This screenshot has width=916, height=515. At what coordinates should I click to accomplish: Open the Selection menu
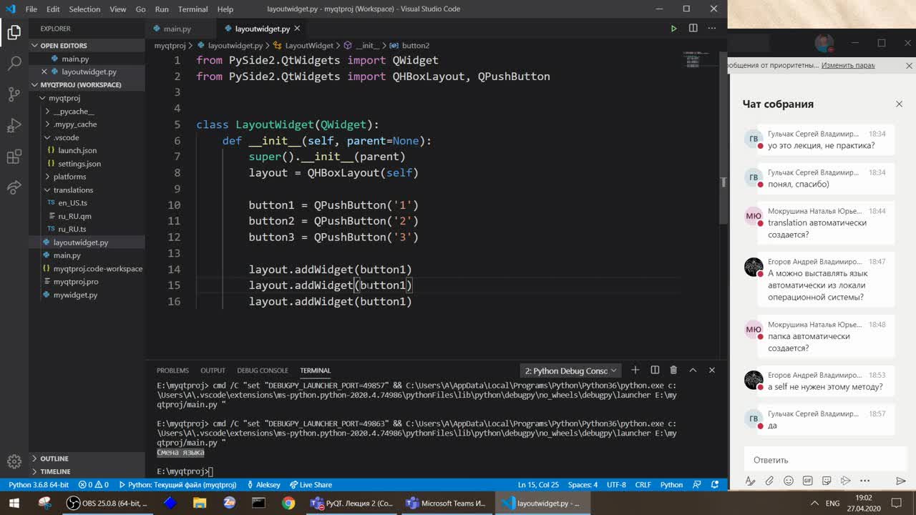click(x=84, y=9)
